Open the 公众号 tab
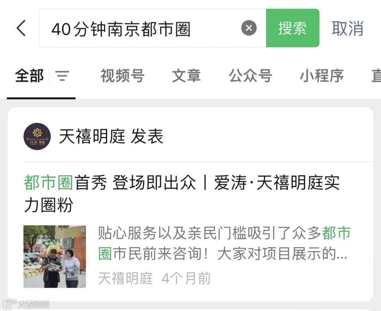Screen dimensions: 381x311 point(250,76)
